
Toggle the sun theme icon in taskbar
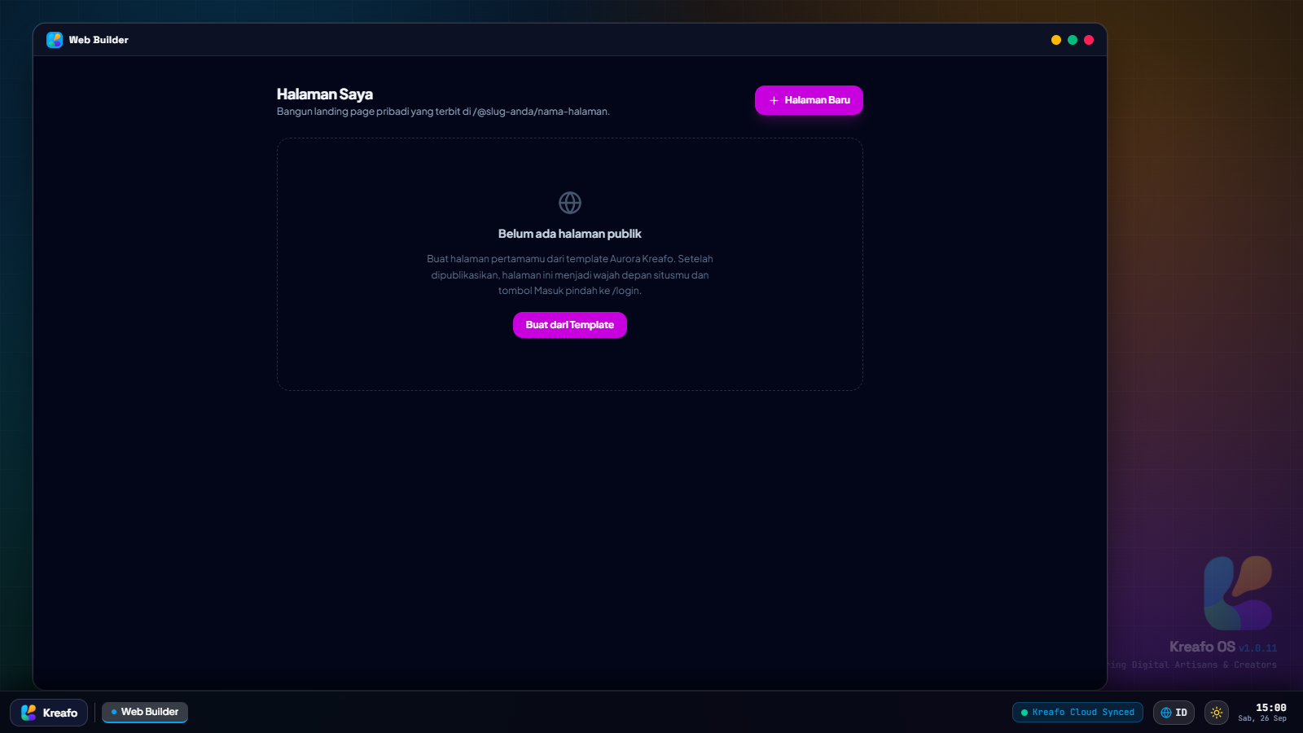tap(1217, 713)
